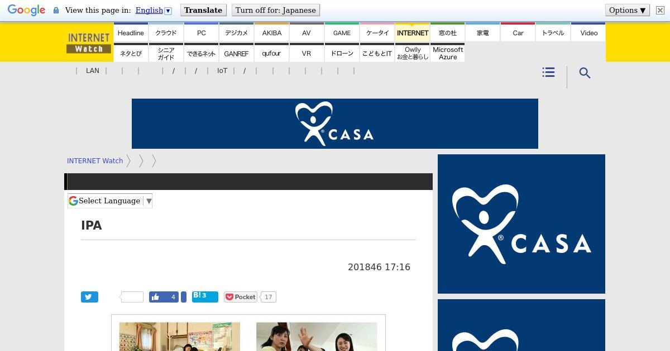Select the GANREF tab
This screenshot has height=351, width=670.
pyautogui.click(x=236, y=53)
